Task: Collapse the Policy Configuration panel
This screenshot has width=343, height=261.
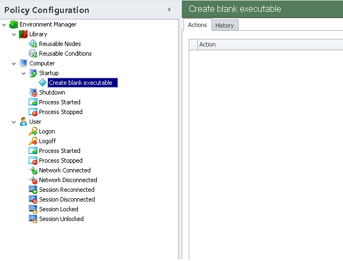Action: [169, 9]
